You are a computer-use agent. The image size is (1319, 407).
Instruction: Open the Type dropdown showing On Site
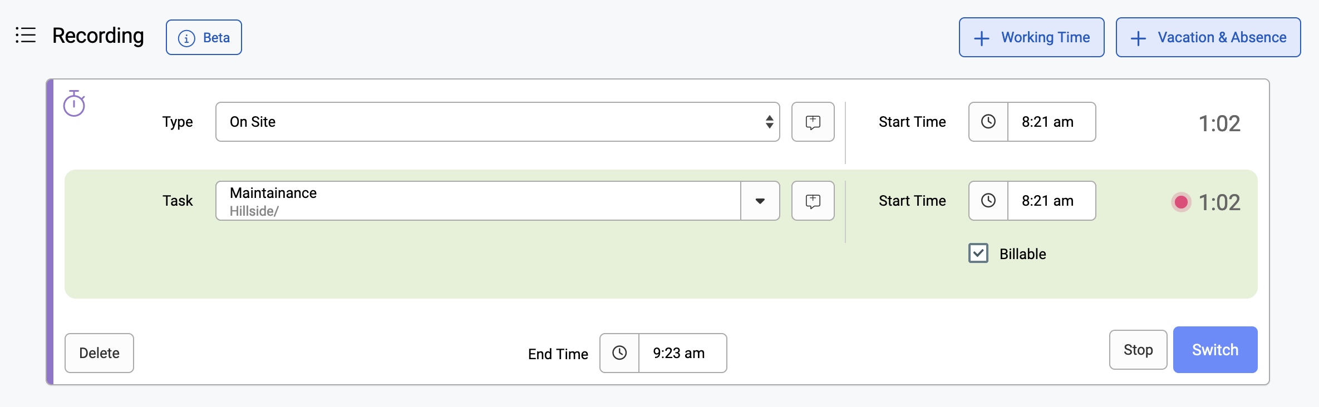(498, 122)
